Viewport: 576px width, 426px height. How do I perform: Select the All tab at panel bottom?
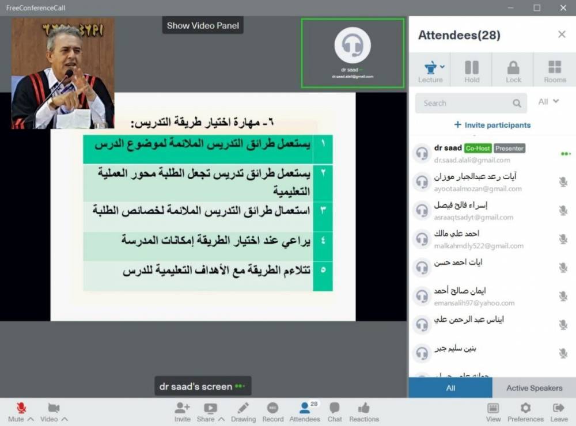pos(450,388)
